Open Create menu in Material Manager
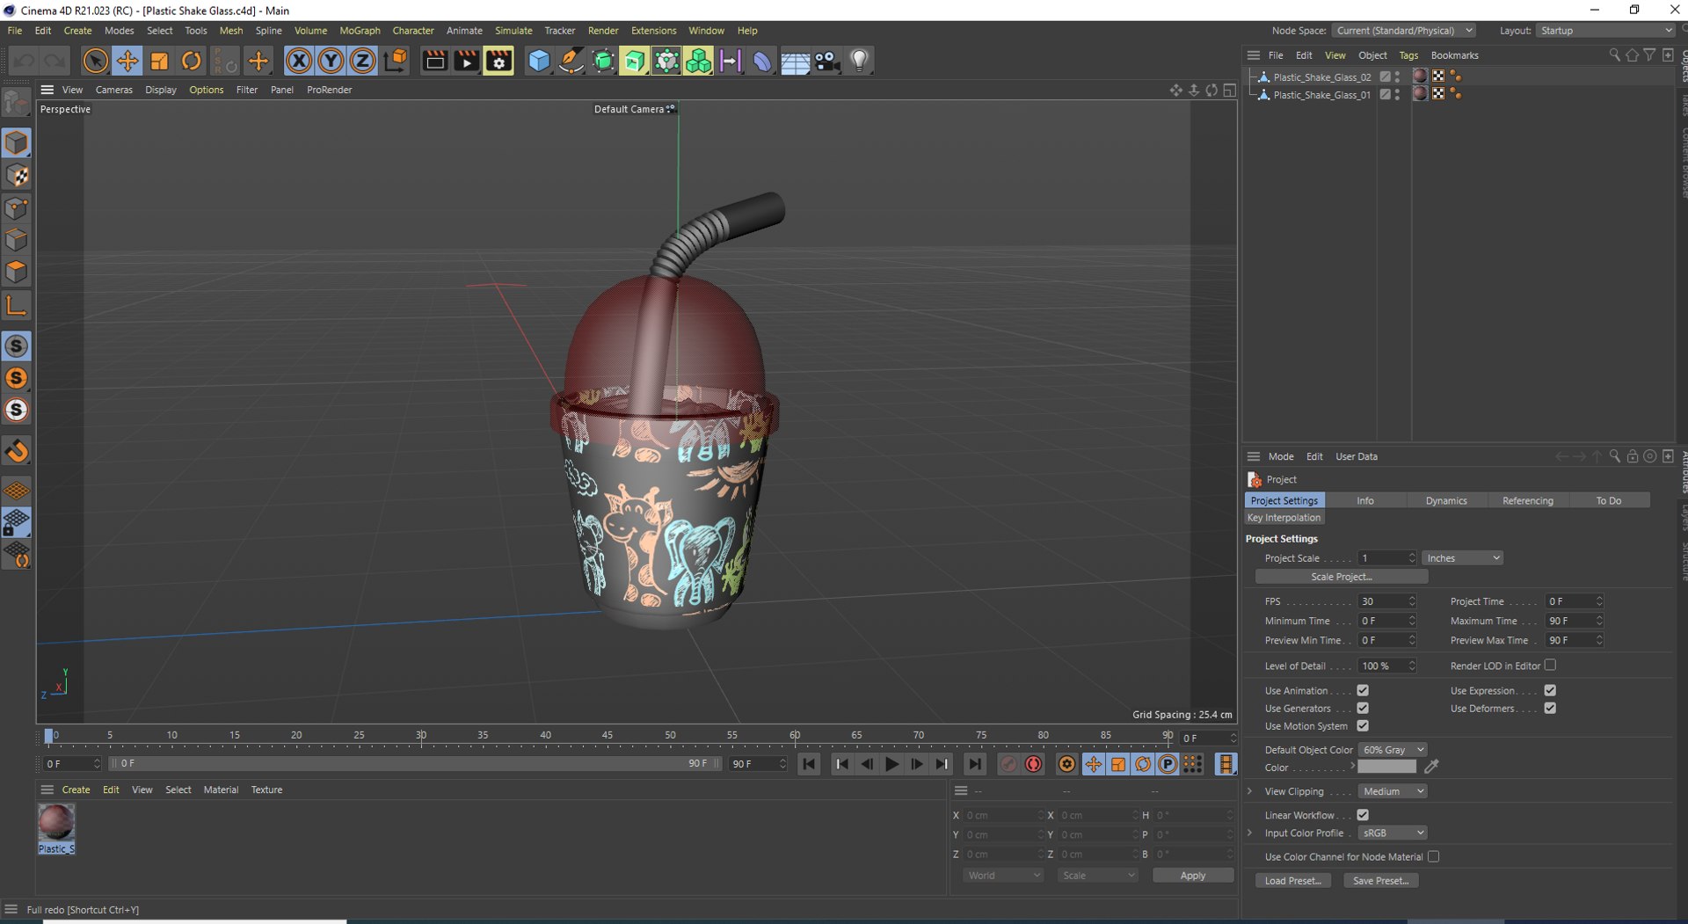This screenshot has width=1688, height=924. [76, 789]
